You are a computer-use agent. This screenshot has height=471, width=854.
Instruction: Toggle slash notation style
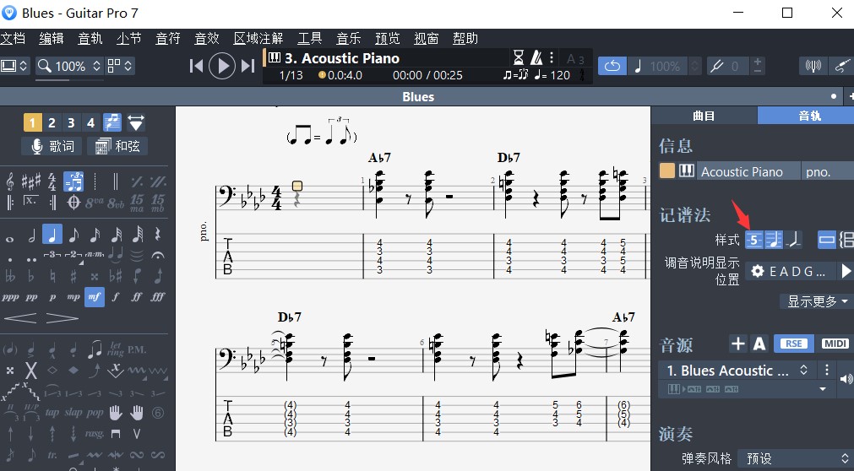coord(793,240)
